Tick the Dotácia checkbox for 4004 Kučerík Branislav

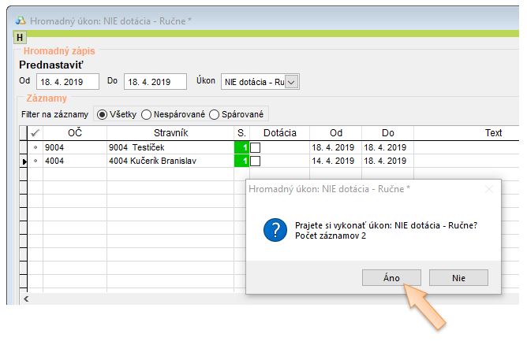tap(255, 161)
